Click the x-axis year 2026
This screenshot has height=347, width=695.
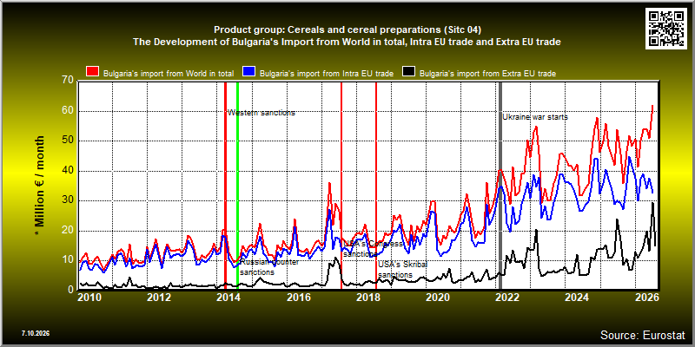(x=646, y=297)
